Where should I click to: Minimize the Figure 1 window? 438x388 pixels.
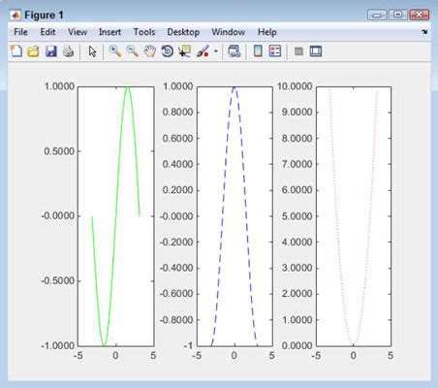[x=377, y=15]
